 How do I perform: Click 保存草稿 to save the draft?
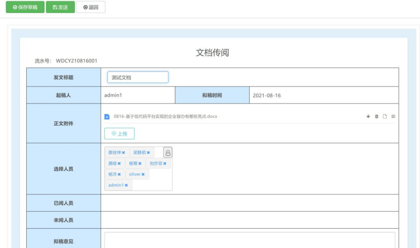click(x=25, y=7)
